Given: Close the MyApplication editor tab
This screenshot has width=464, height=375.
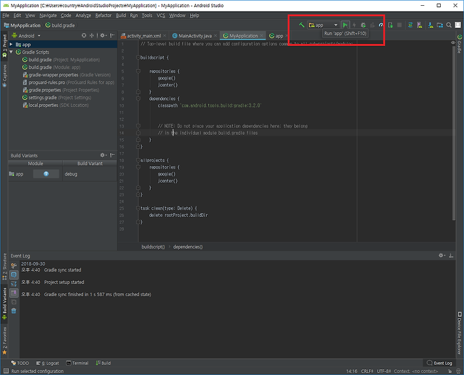Looking at the screenshot, I should [x=262, y=36].
